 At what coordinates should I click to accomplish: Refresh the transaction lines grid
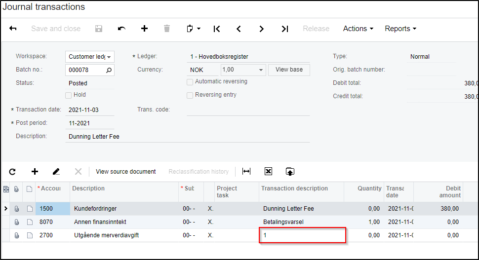[12, 172]
